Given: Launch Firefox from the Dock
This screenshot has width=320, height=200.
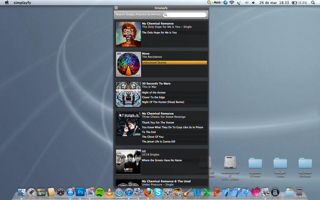Looking at the screenshot, I should [x=148, y=192].
